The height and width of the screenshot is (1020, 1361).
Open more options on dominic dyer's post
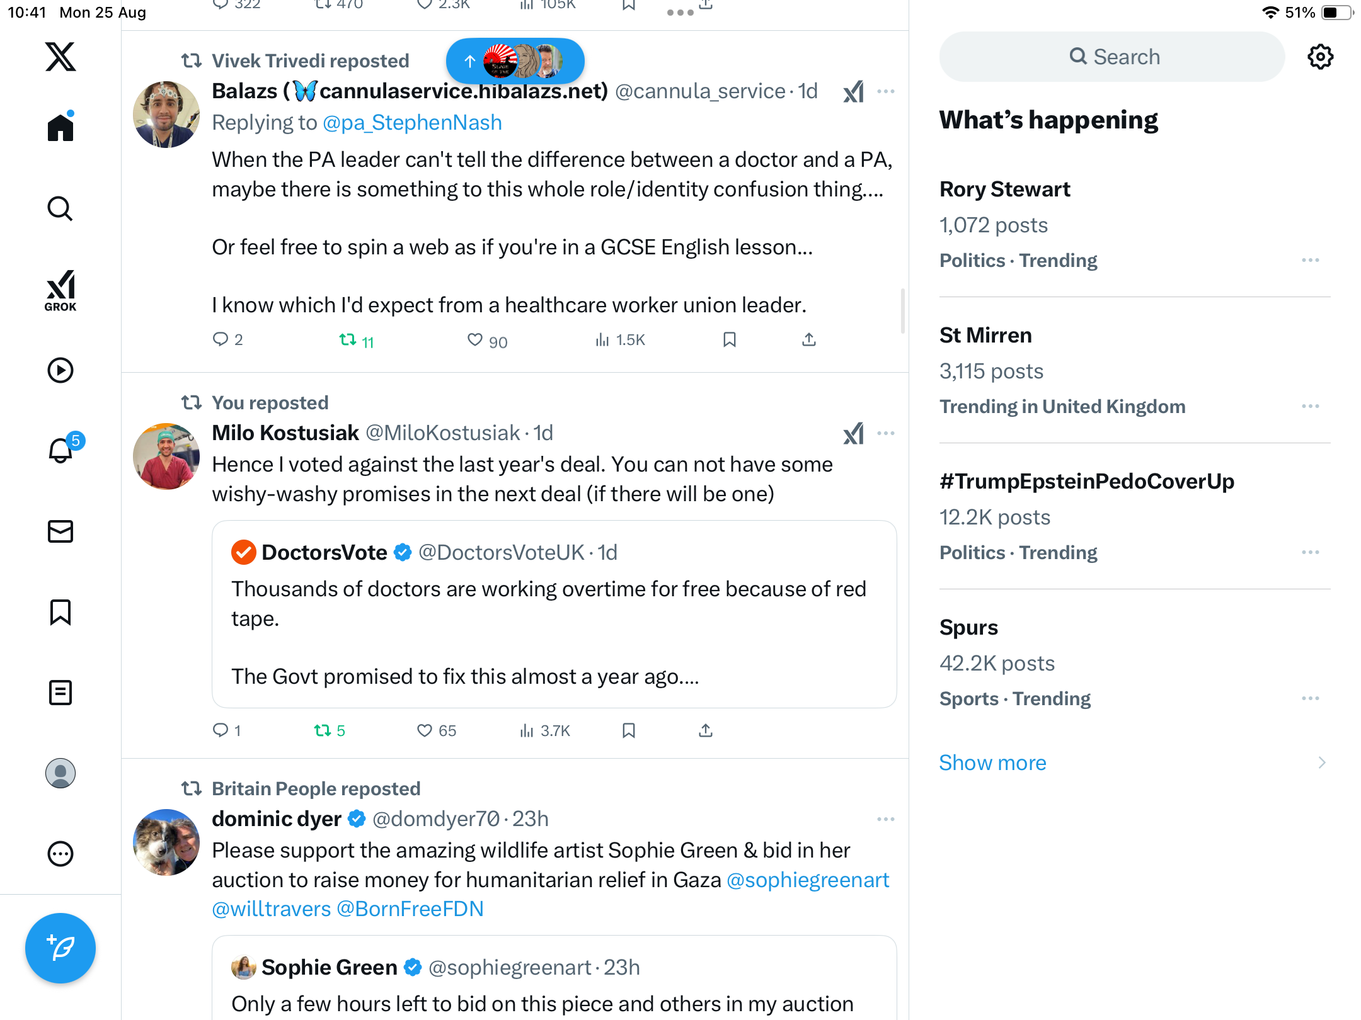point(885,819)
